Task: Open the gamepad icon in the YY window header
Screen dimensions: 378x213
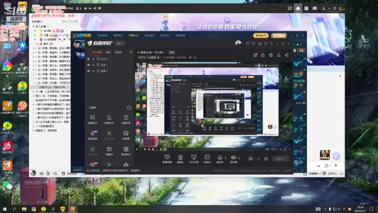Action: tap(315, 8)
